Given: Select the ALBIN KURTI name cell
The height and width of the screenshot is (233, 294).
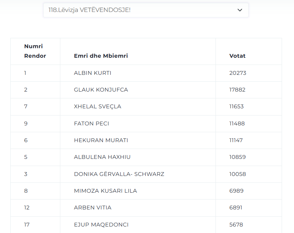Looking at the screenshot, I should (x=138, y=73).
